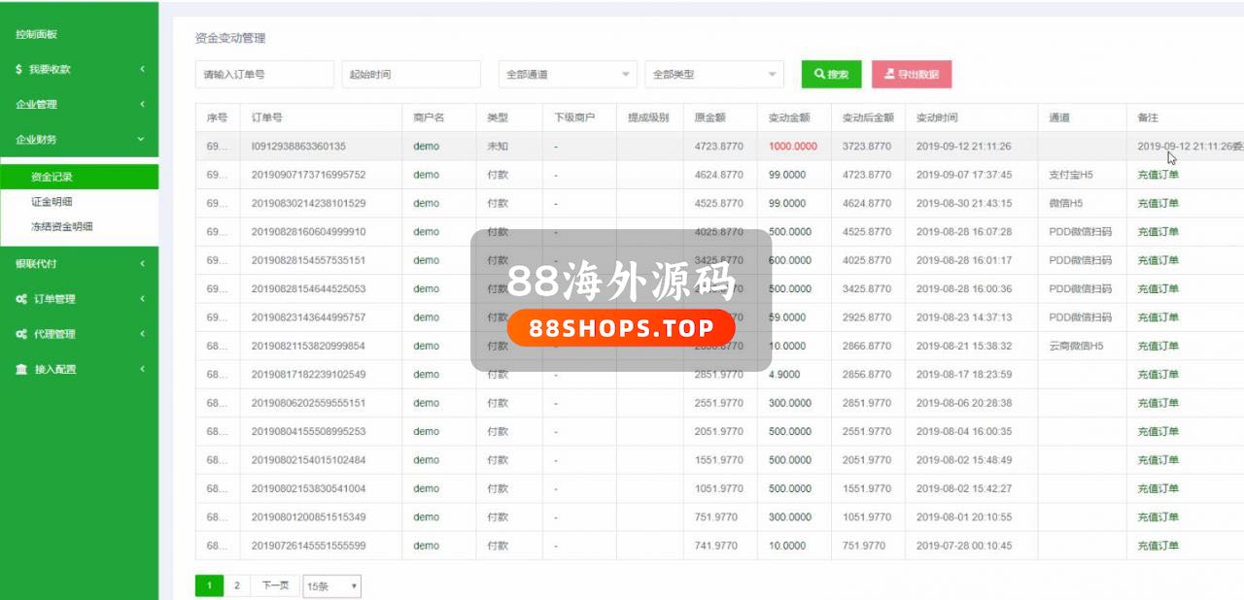Expand the 企业管理 sidebar chevron
The height and width of the screenshot is (600, 1244).
pos(142,104)
